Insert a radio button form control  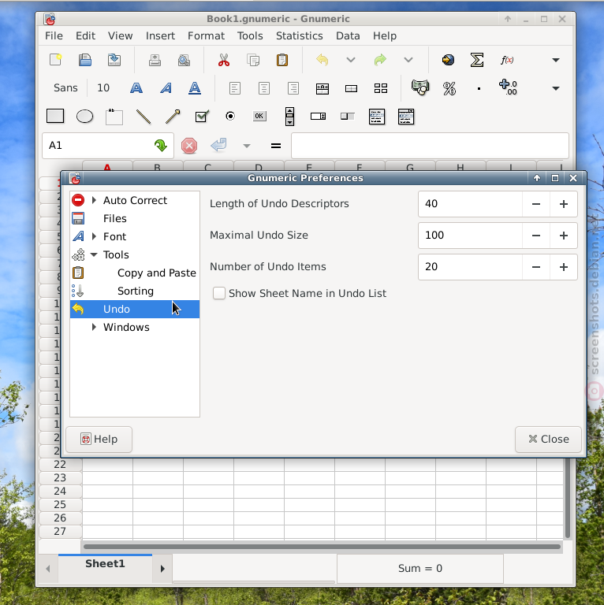(230, 116)
